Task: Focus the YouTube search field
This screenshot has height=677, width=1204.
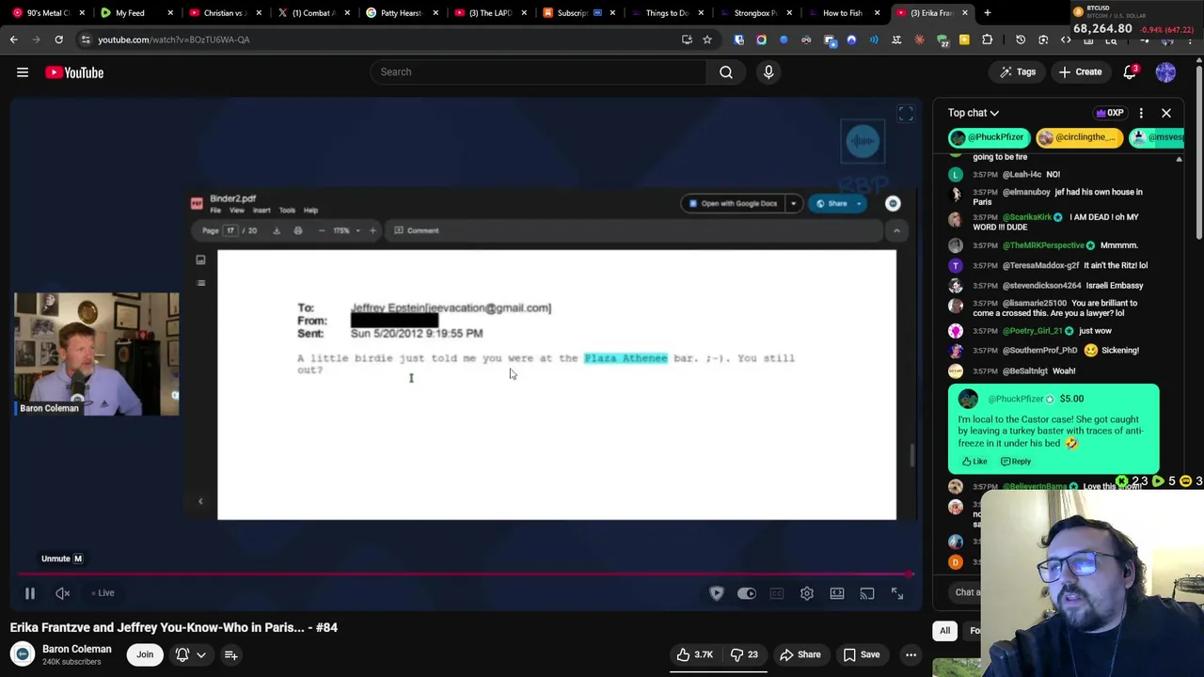Action: (x=538, y=72)
